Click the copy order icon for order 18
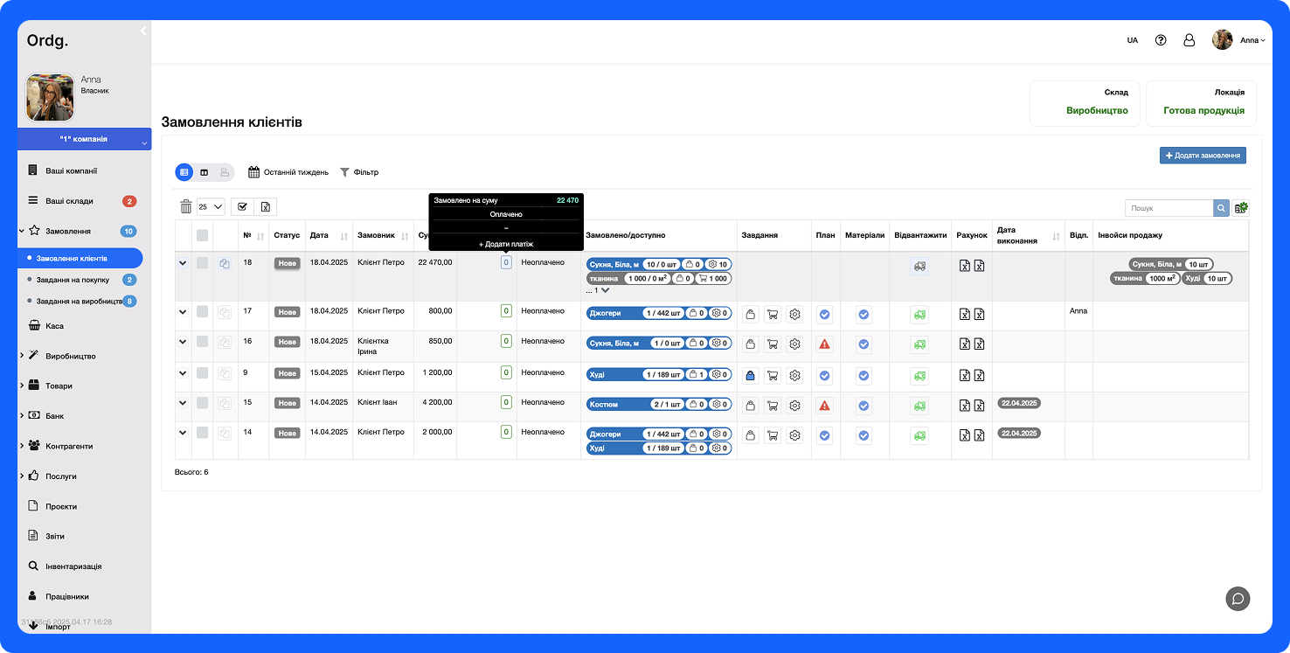This screenshot has height=653, width=1290. pyautogui.click(x=225, y=263)
